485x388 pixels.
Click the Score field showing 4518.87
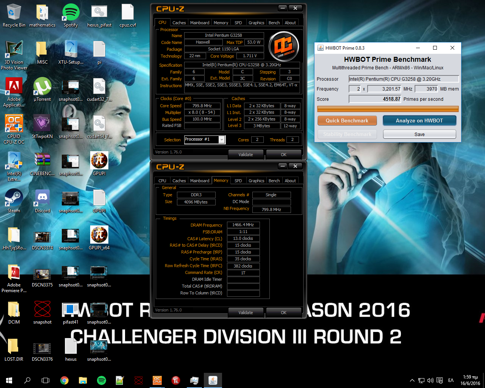tap(375, 99)
